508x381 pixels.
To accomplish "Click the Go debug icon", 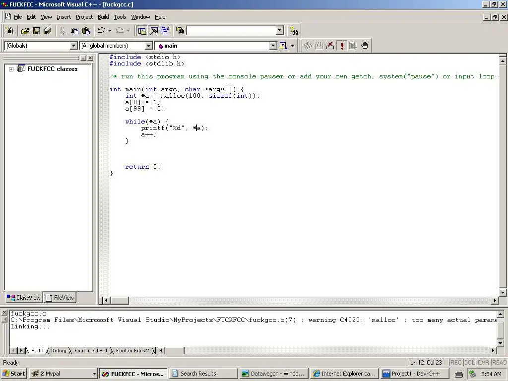I will point(353,46).
